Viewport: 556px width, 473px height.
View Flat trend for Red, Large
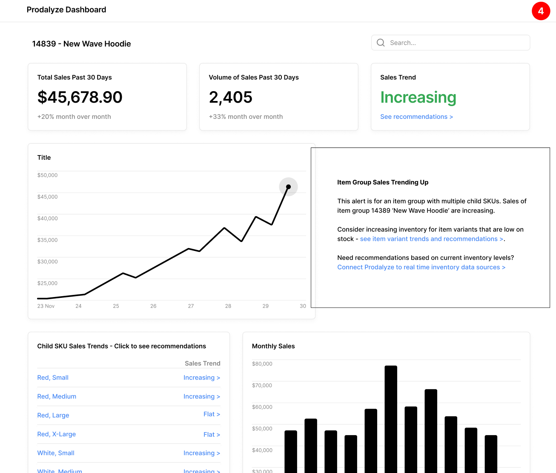click(x=212, y=414)
